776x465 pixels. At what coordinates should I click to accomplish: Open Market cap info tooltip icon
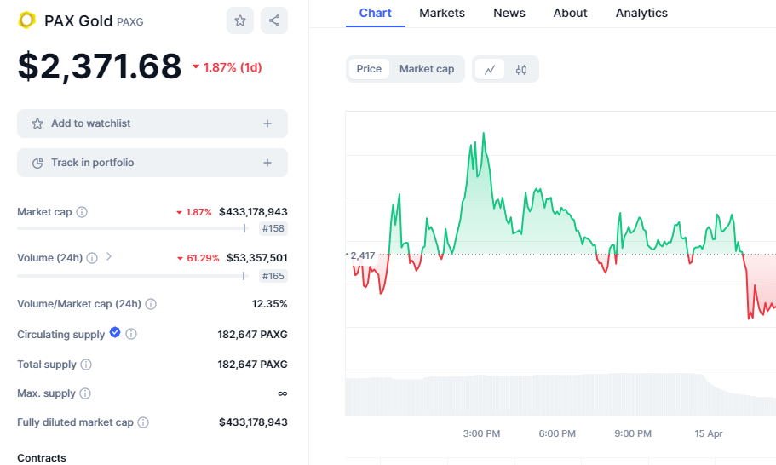pos(82,212)
